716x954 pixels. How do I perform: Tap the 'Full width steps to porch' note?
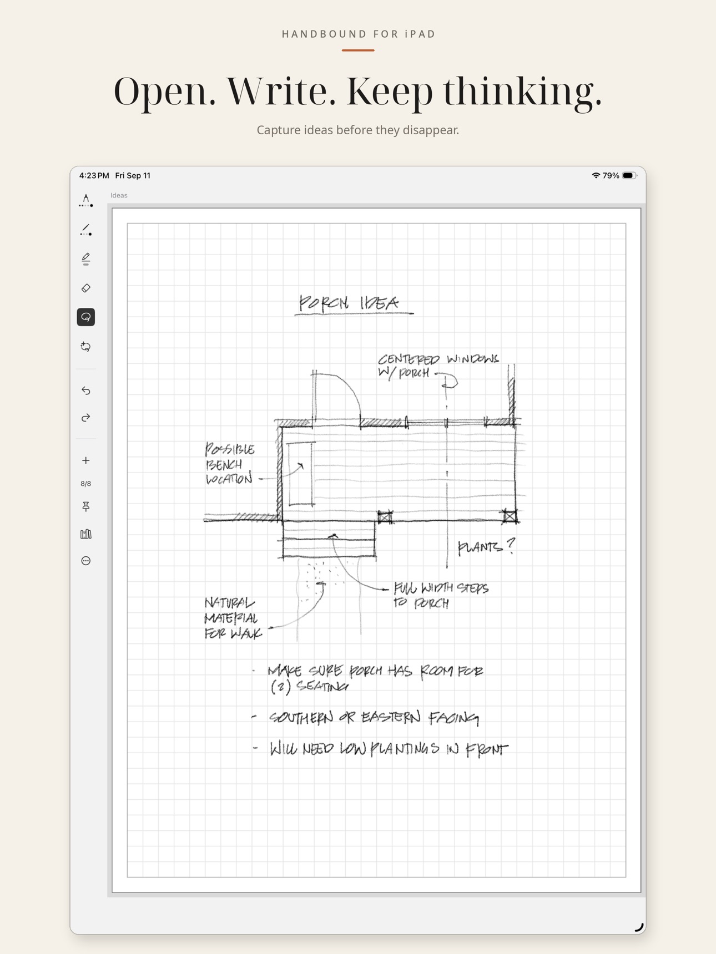pyautogui.click(x=441, y=595)
